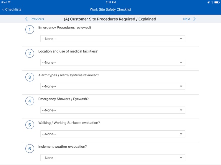
Task: Tap the Next chevron arrow
Action: pos(195,19)
